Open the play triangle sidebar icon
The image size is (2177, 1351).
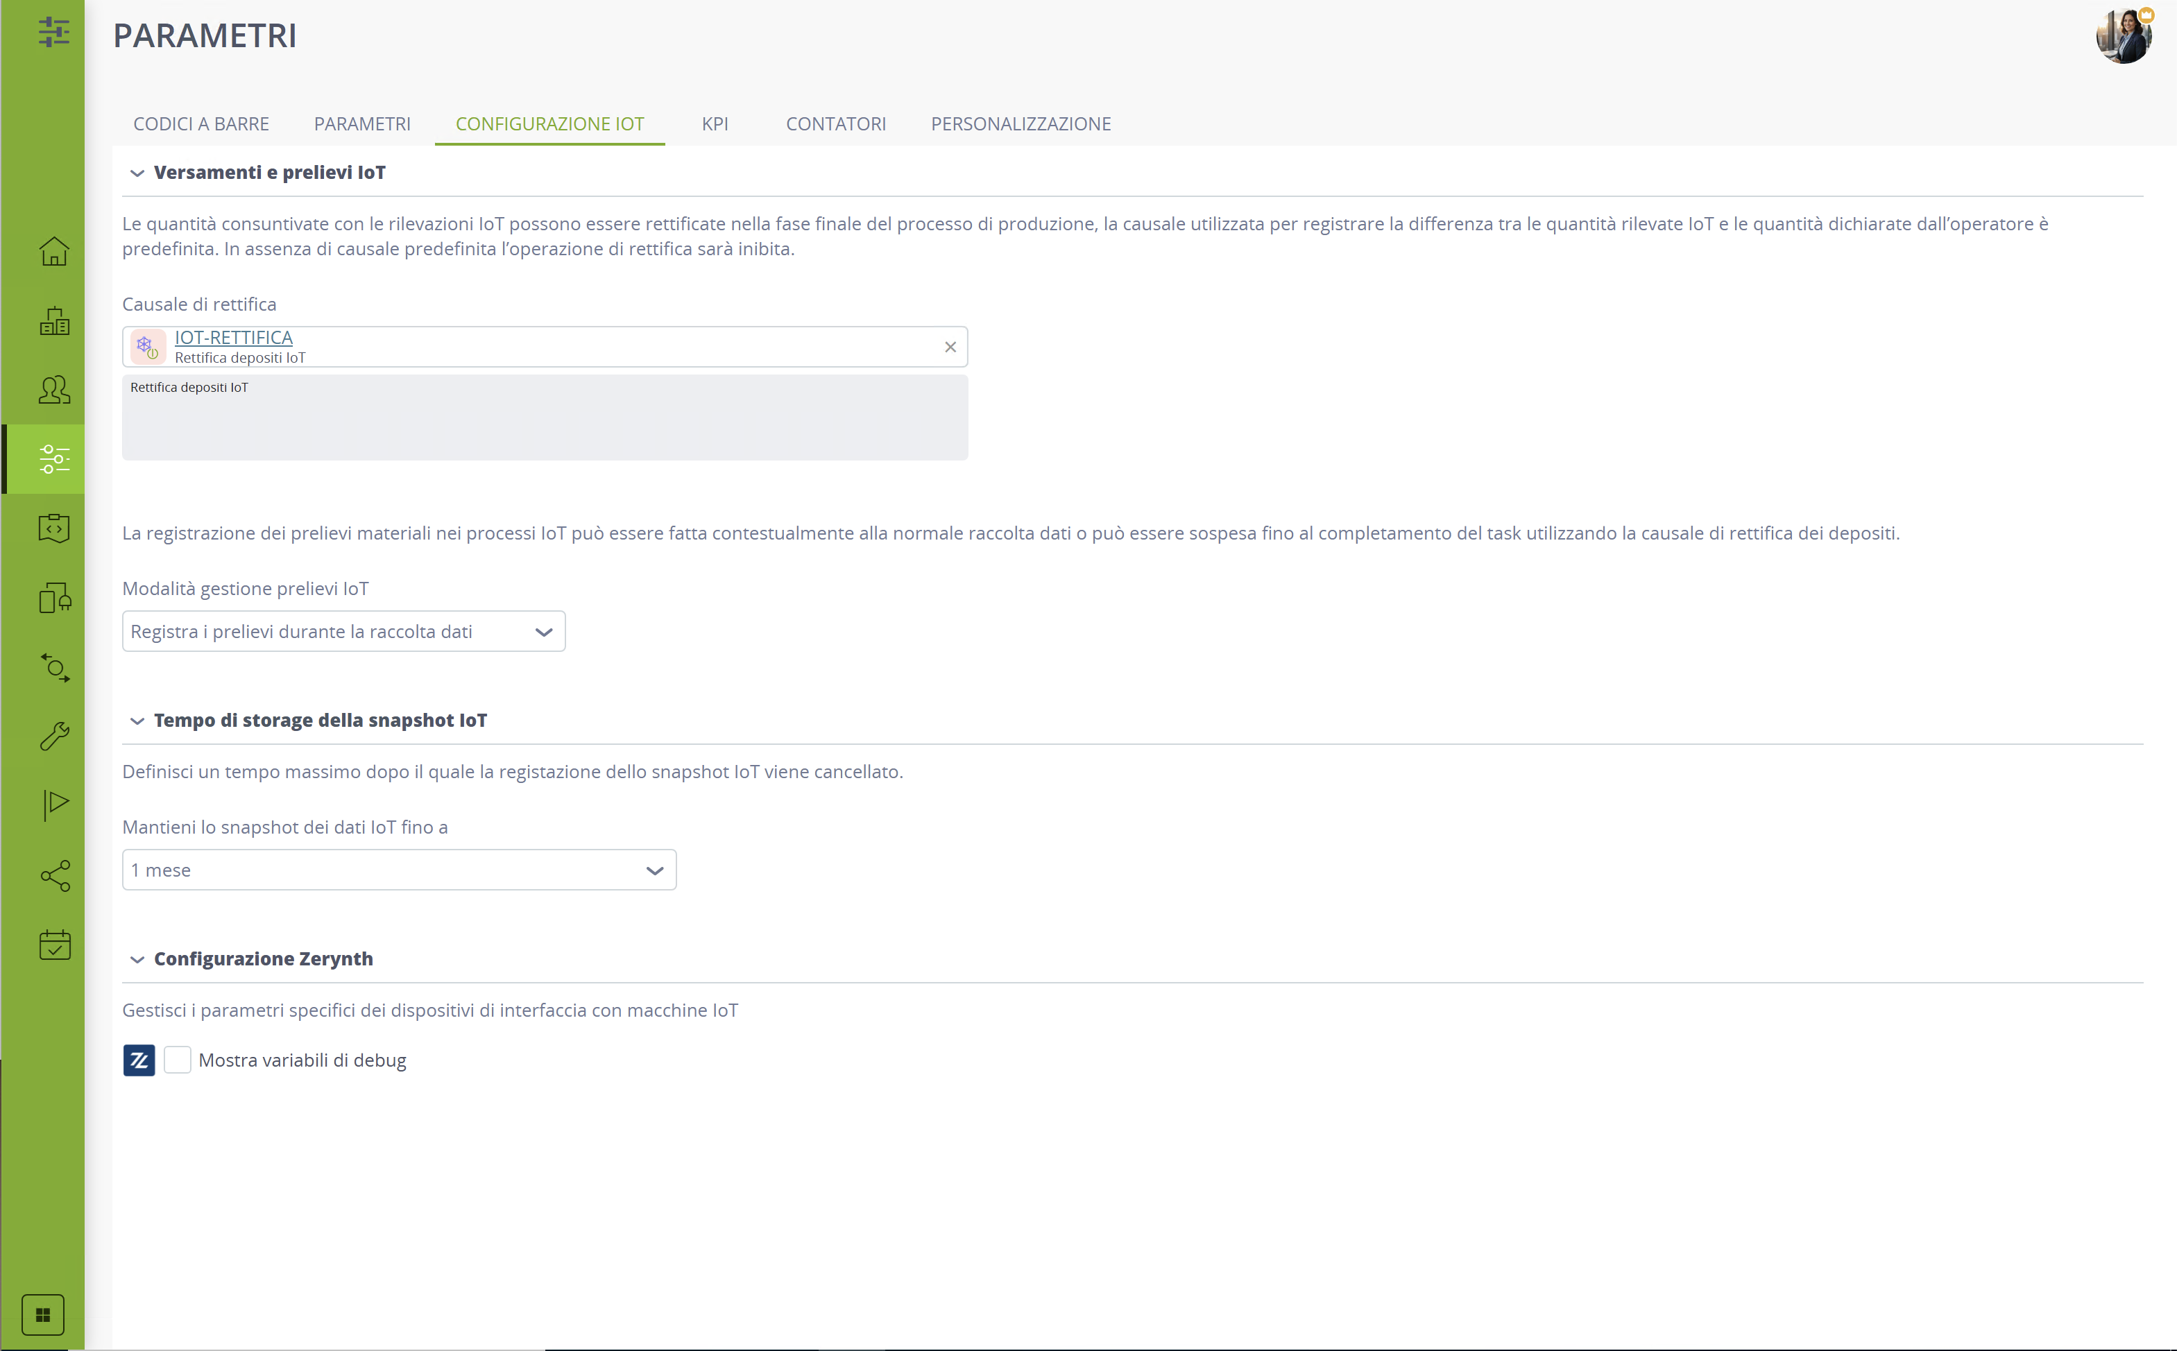[x=55, y=805]
